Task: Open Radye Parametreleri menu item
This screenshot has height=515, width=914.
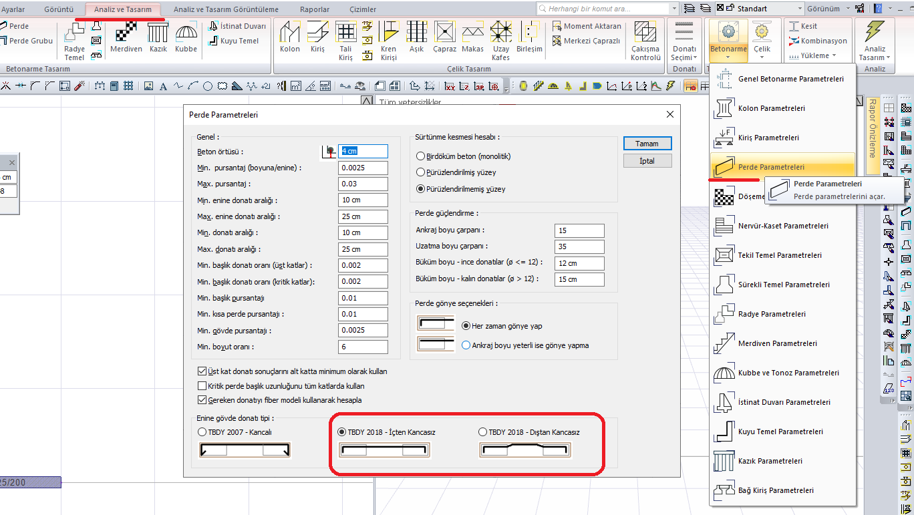Action: click(783, 314)
